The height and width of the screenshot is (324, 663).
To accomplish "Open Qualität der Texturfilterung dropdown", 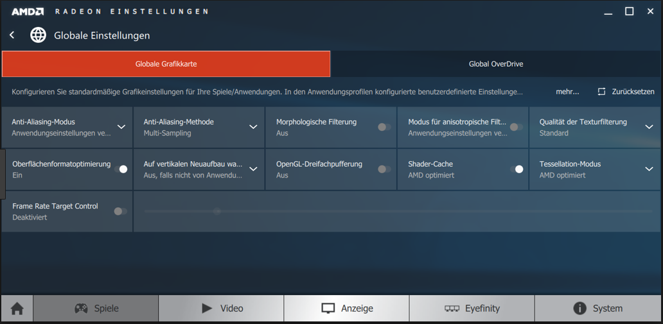I will tap(650, 127).
